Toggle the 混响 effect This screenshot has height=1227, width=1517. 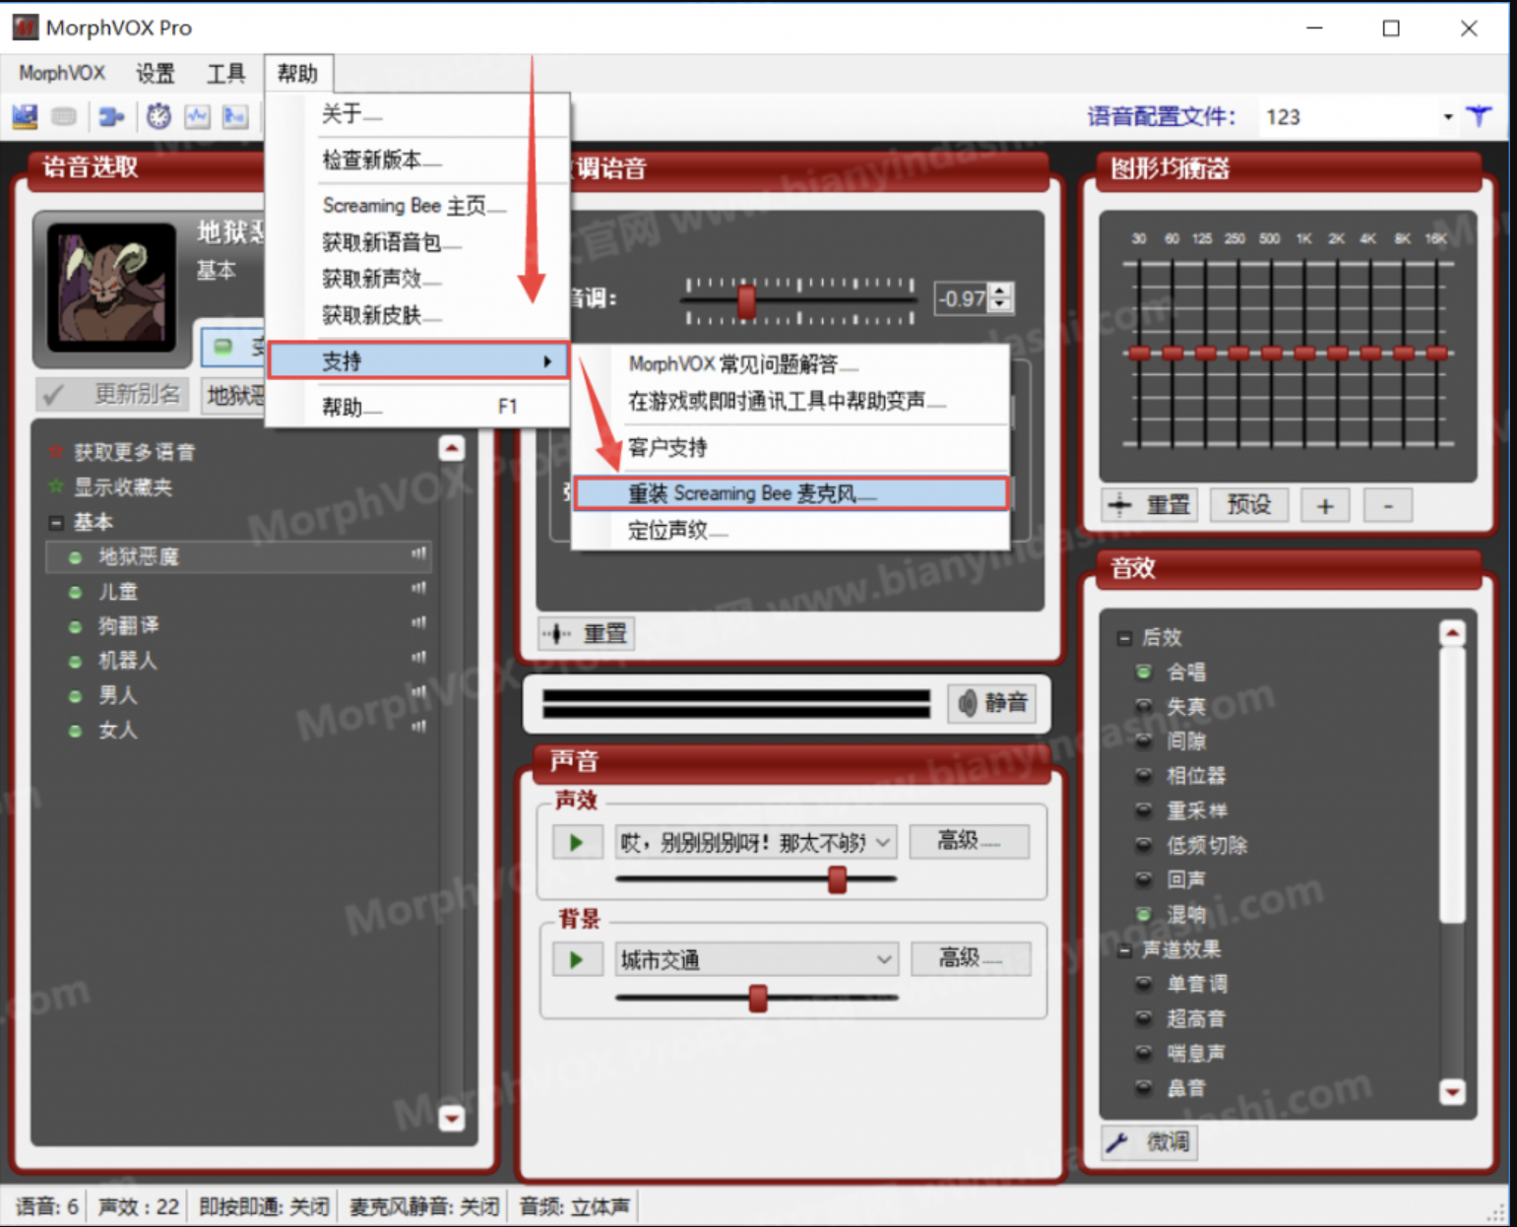coord(1144,914)
